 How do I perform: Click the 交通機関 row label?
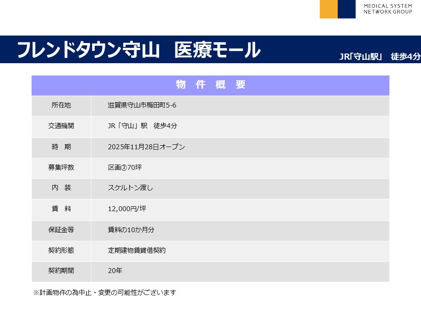(61, 126)
